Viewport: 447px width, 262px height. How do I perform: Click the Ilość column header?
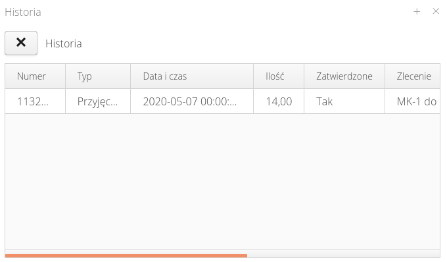tap(279, 76)
